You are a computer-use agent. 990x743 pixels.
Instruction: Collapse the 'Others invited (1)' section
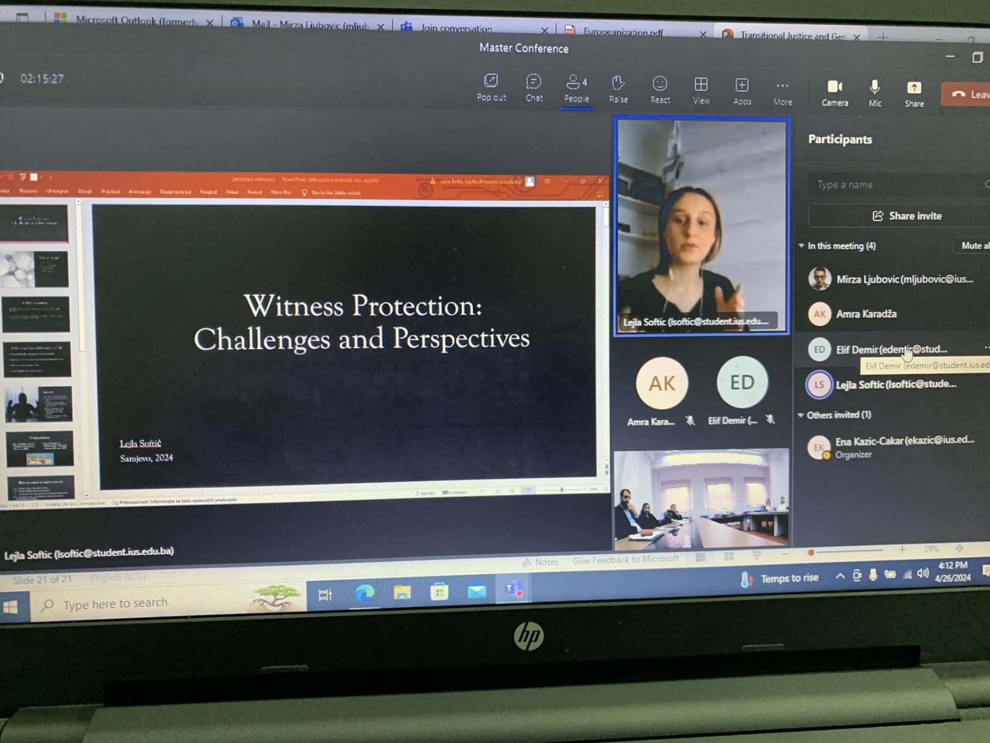pyautogui.click(x=801, y=415)
